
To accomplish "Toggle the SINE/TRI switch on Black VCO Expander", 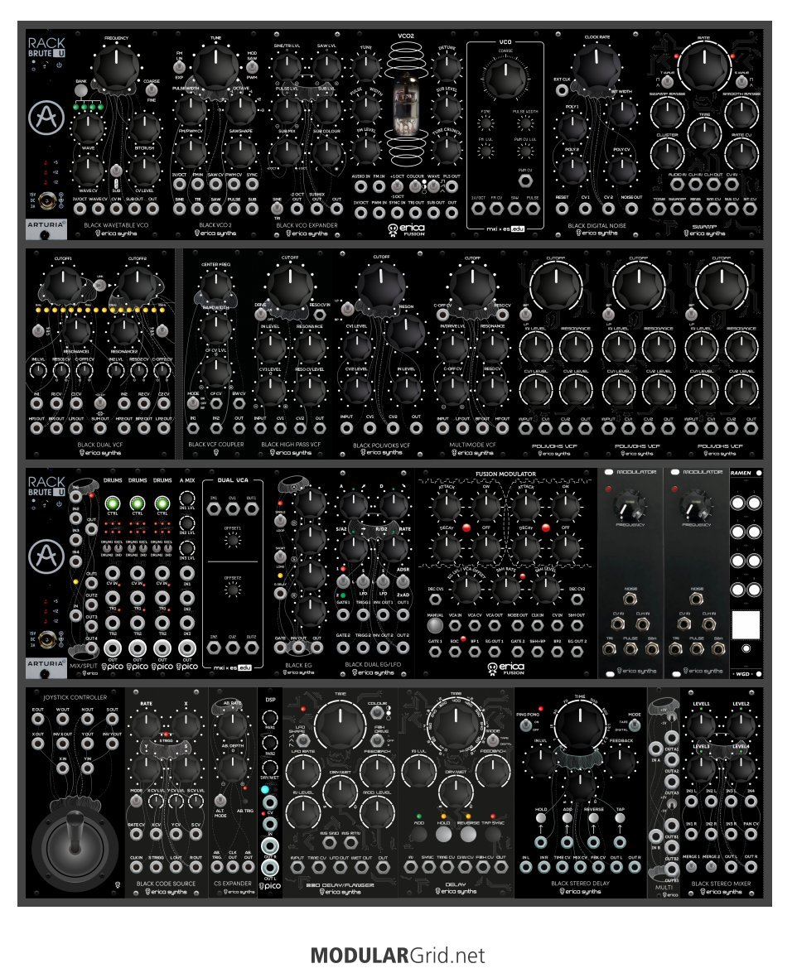I will click(277, 210).
